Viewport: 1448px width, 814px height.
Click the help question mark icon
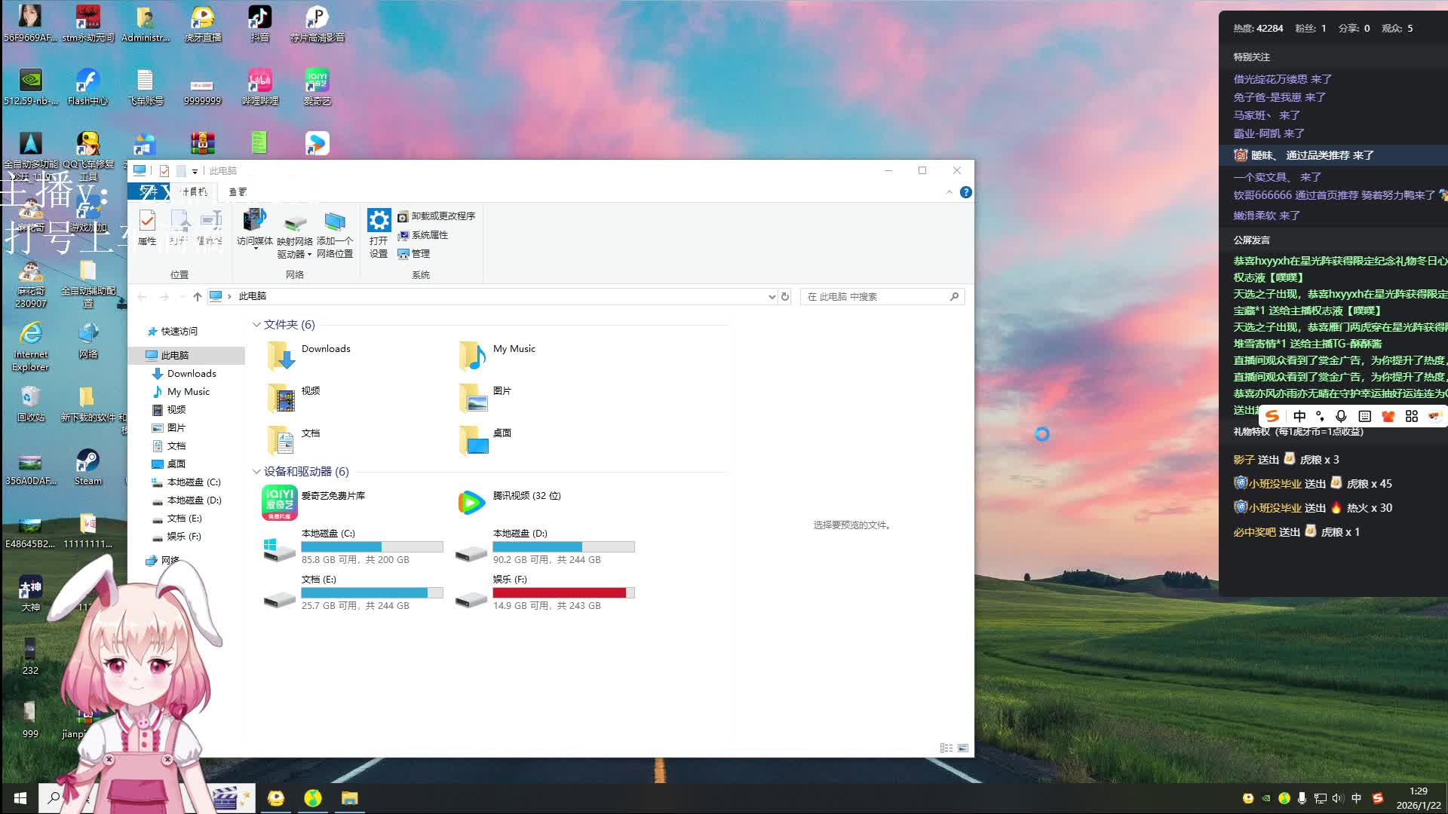pos(965,192)
